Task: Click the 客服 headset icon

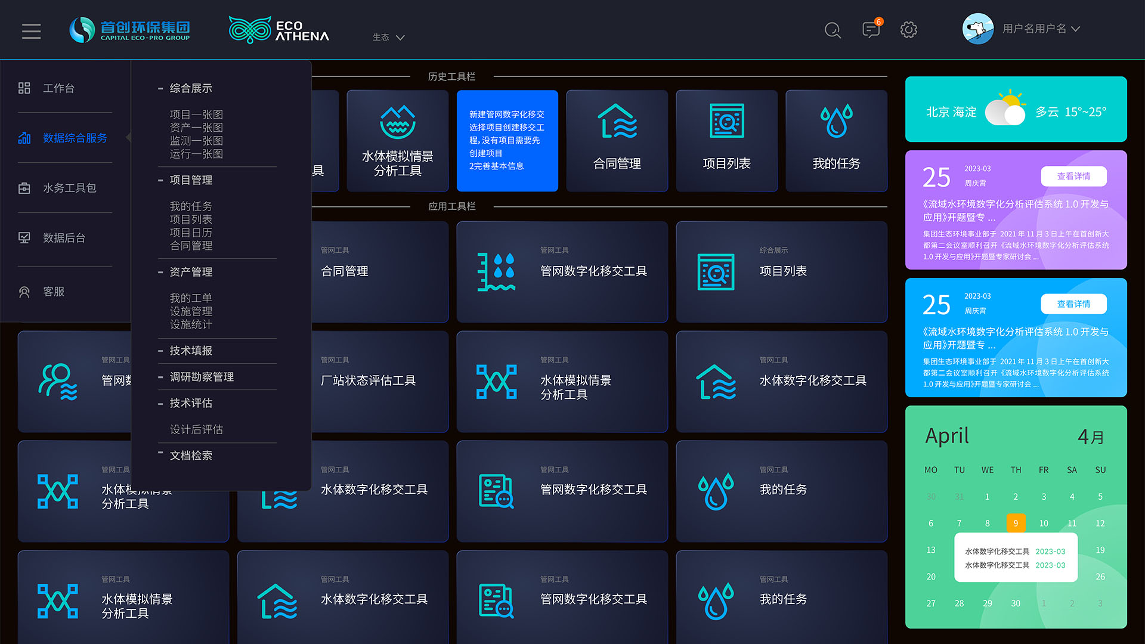Action: tap(24, 292)
